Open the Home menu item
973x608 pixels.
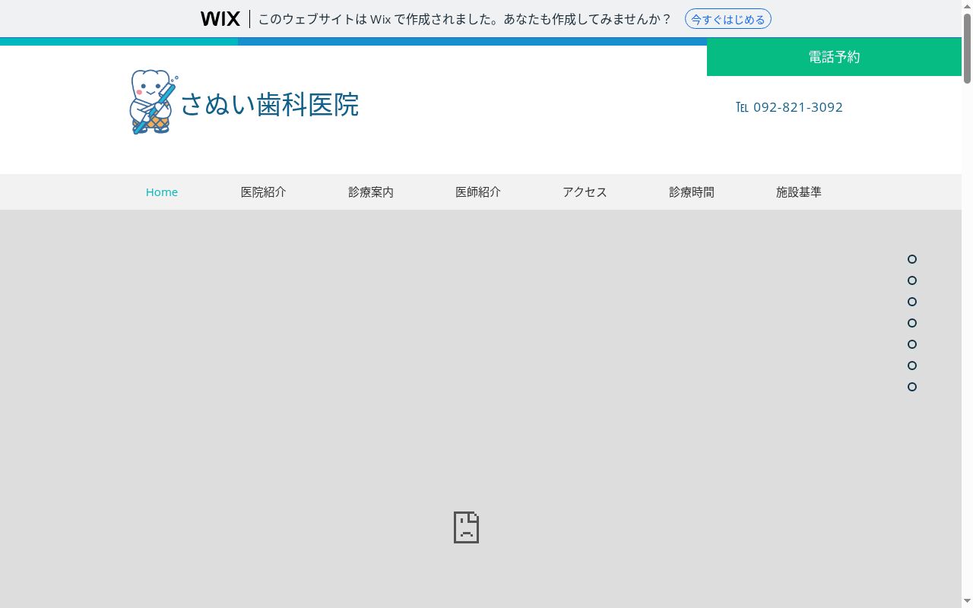(x=162, y=192)
